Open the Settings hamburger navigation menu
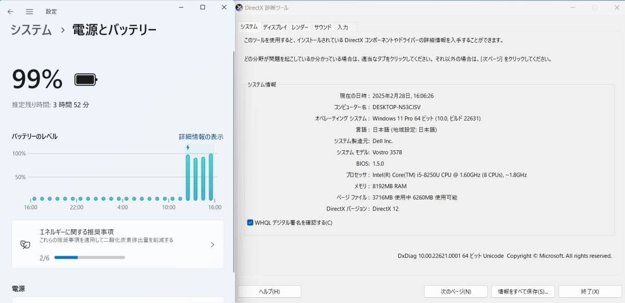 click(29, 11)
